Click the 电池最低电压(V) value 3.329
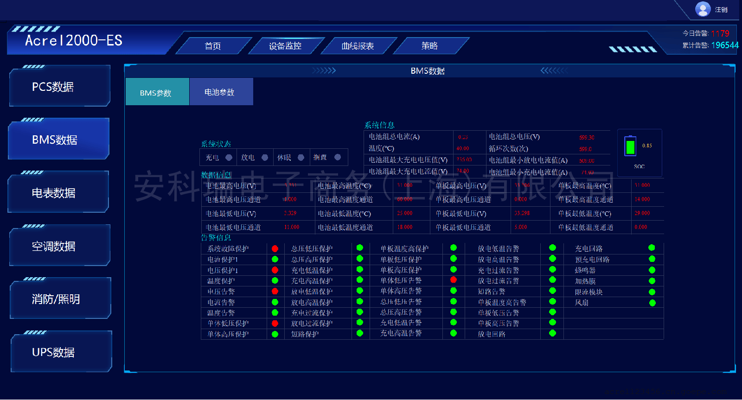Screen dimensions: 742x400 [290, 213]
